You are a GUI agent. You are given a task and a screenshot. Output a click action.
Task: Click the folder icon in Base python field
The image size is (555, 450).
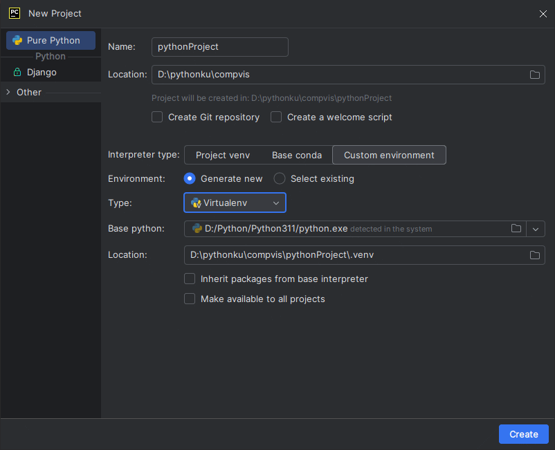click(516, 229)
